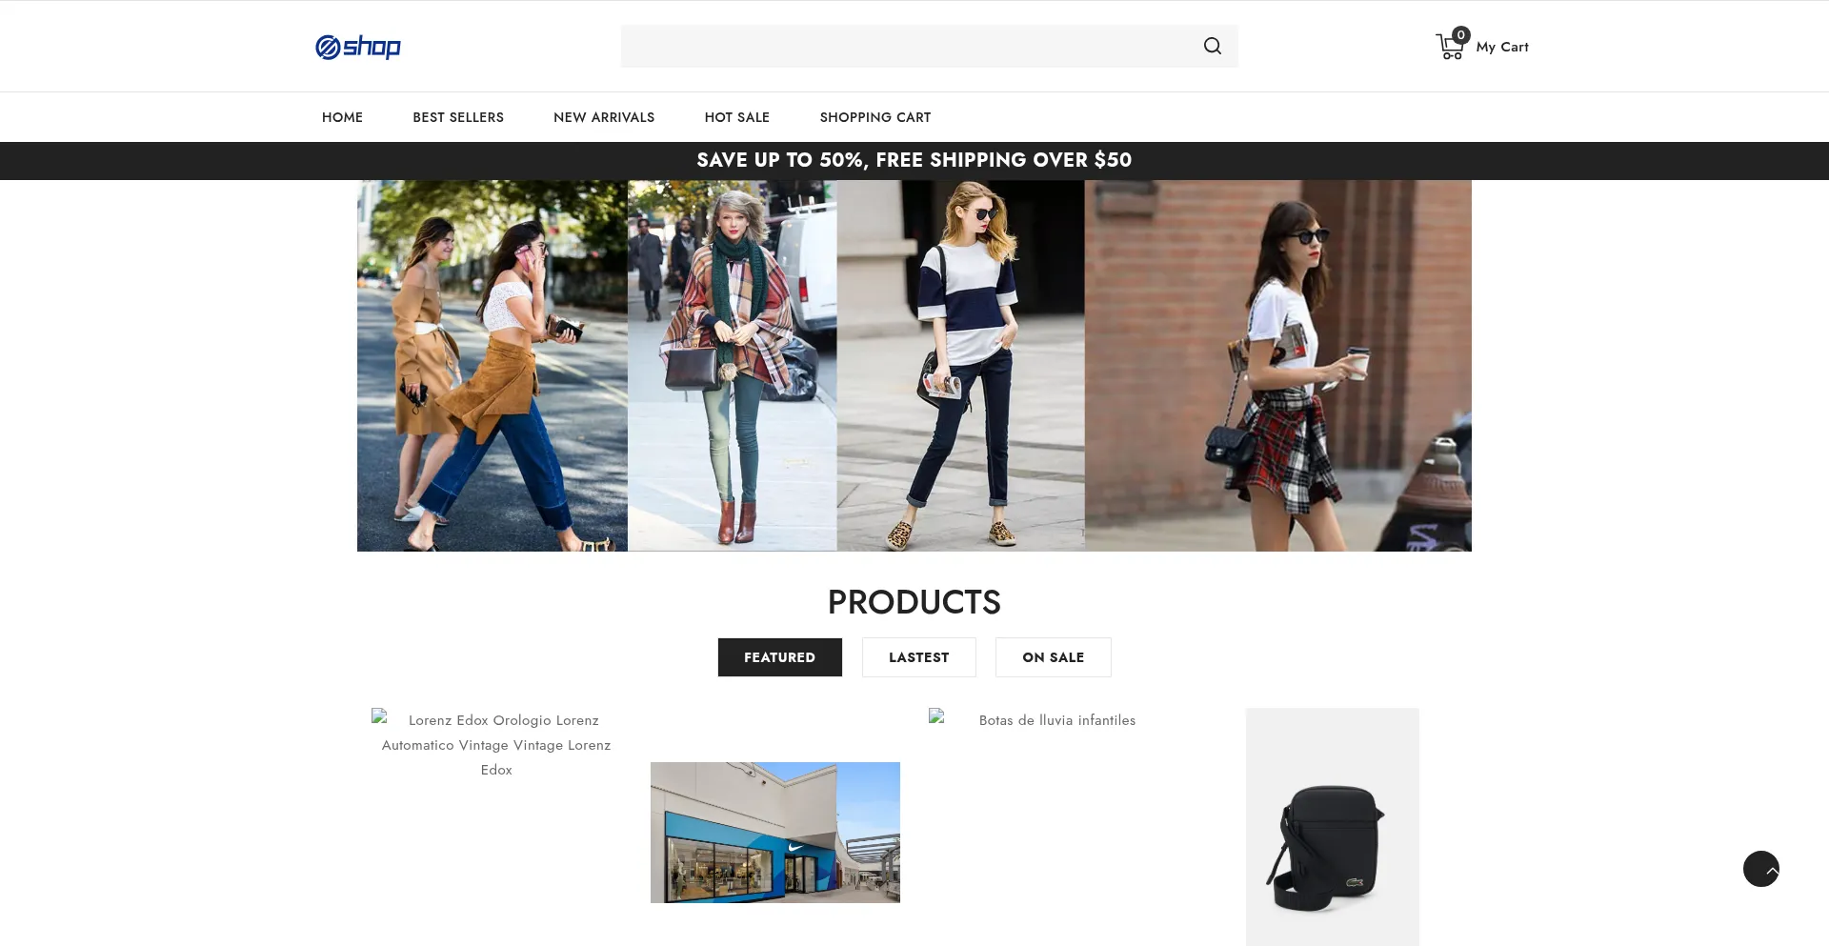
Task: Open the BEST SELLERS menu item
Action: click(458, 117)
